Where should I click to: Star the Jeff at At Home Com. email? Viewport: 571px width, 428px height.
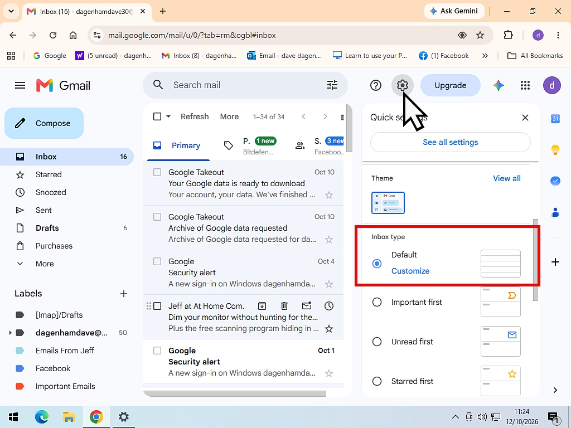[x=329, y=329]
